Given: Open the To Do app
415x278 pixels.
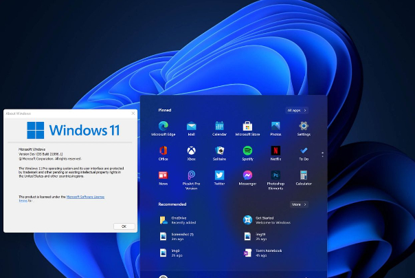Looking at the screenshot, I should point(304,153).
